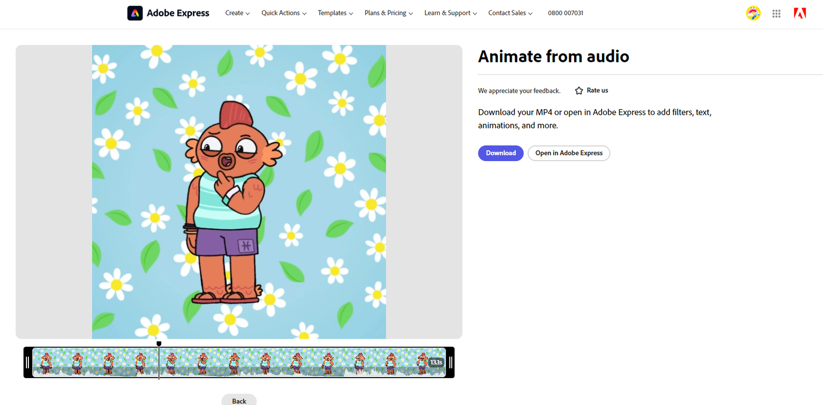Click the red Adobe logo icon
The width and height of the screenshot is (823, 405).
coord(800,13)
